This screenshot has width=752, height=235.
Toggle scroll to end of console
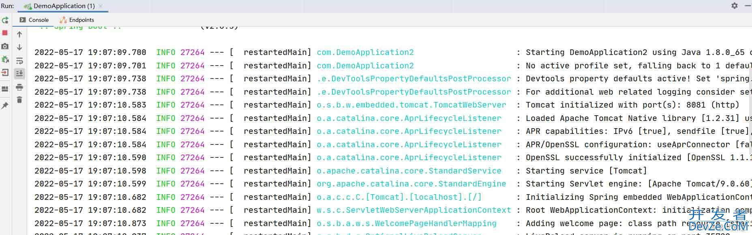[x=19, y=74]
